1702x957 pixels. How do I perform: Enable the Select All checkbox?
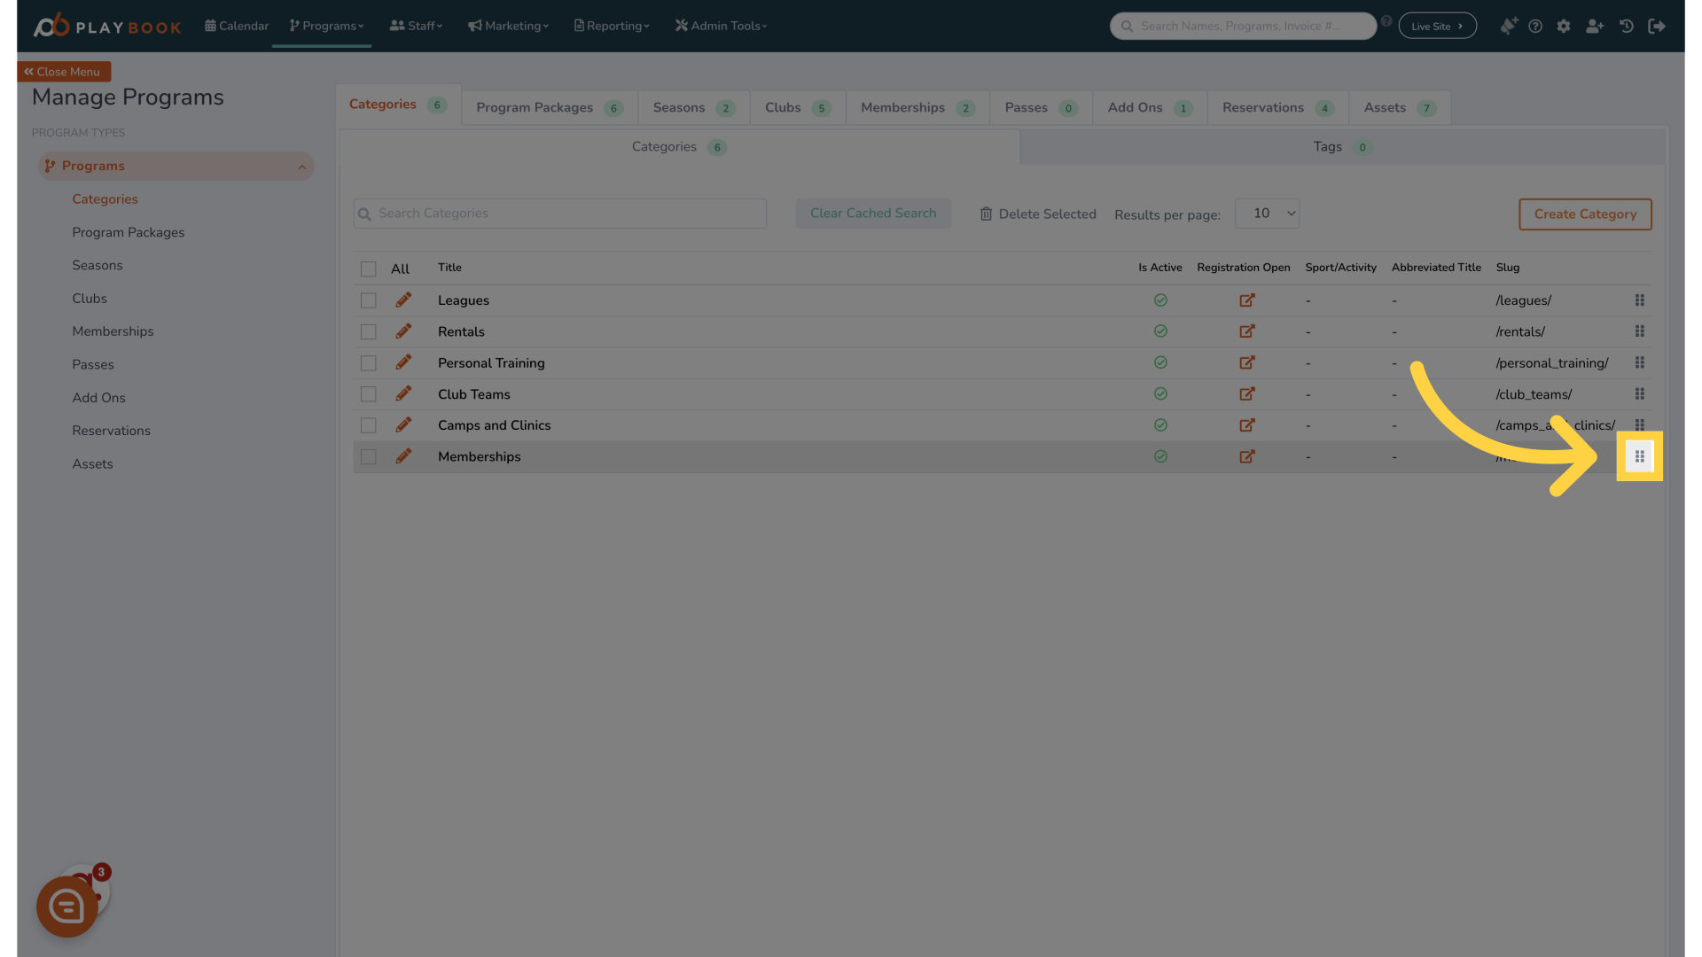coord(368,268)
